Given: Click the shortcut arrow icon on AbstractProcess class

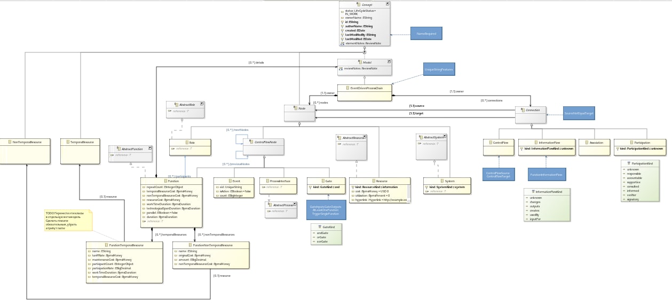Looking at the screenshot, I should (x=294, y=204).
